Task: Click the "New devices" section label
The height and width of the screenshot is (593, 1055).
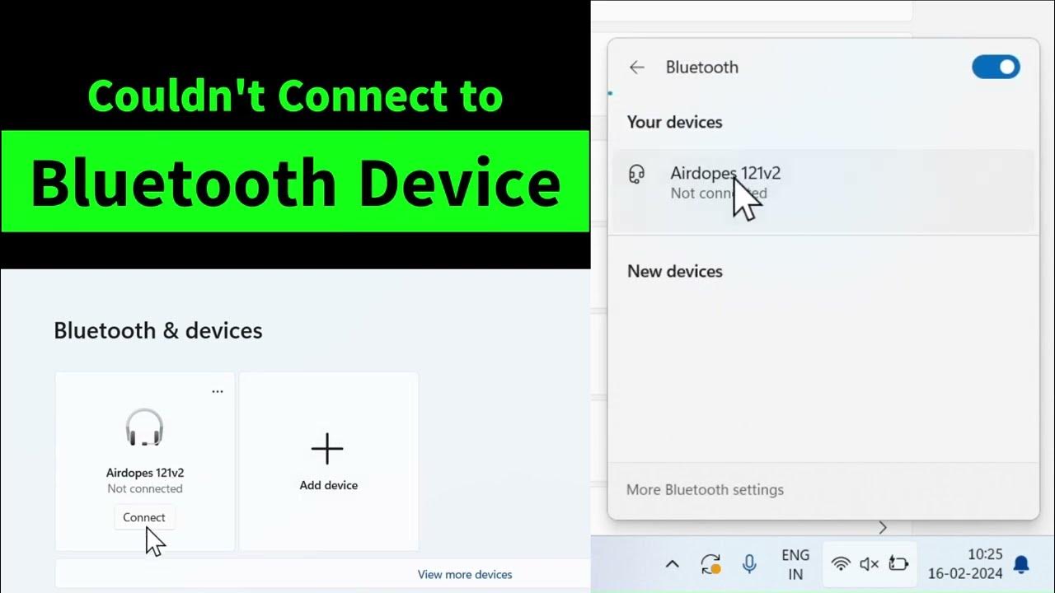Action: tap(674, 271)
